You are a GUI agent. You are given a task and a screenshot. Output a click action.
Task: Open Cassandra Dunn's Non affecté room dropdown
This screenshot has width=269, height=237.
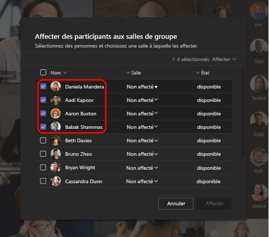pos(142,182)
